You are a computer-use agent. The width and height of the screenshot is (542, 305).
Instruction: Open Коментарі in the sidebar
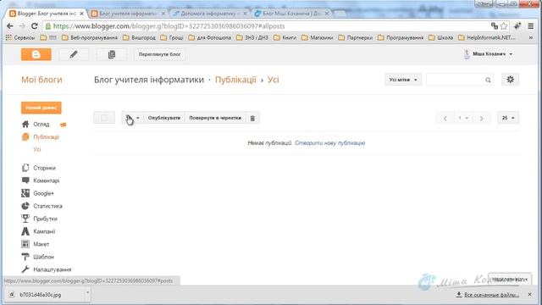coord(46,180)
